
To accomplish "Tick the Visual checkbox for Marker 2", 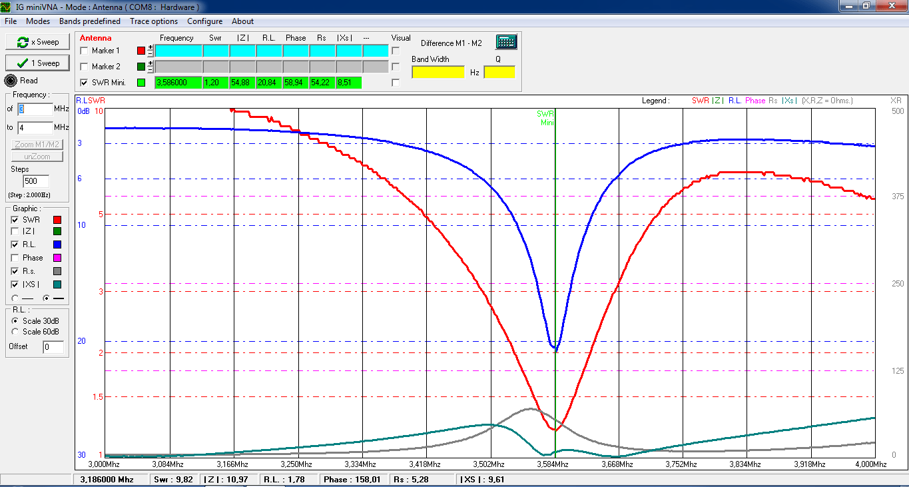I will [396, 67].
